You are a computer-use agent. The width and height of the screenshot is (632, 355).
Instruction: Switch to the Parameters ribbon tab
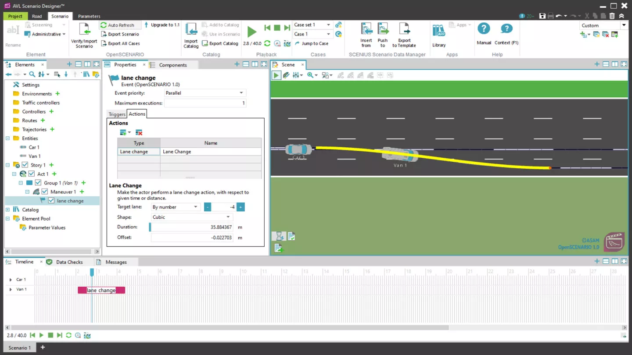pos(89,16)
